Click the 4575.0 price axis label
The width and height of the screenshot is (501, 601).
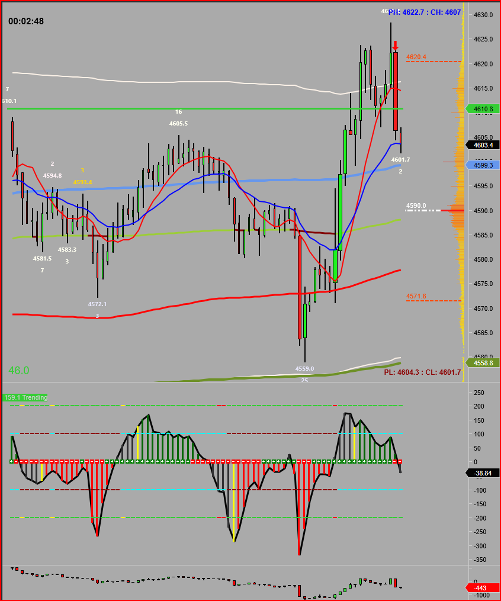pyautogui.click(x=483, y=284)
